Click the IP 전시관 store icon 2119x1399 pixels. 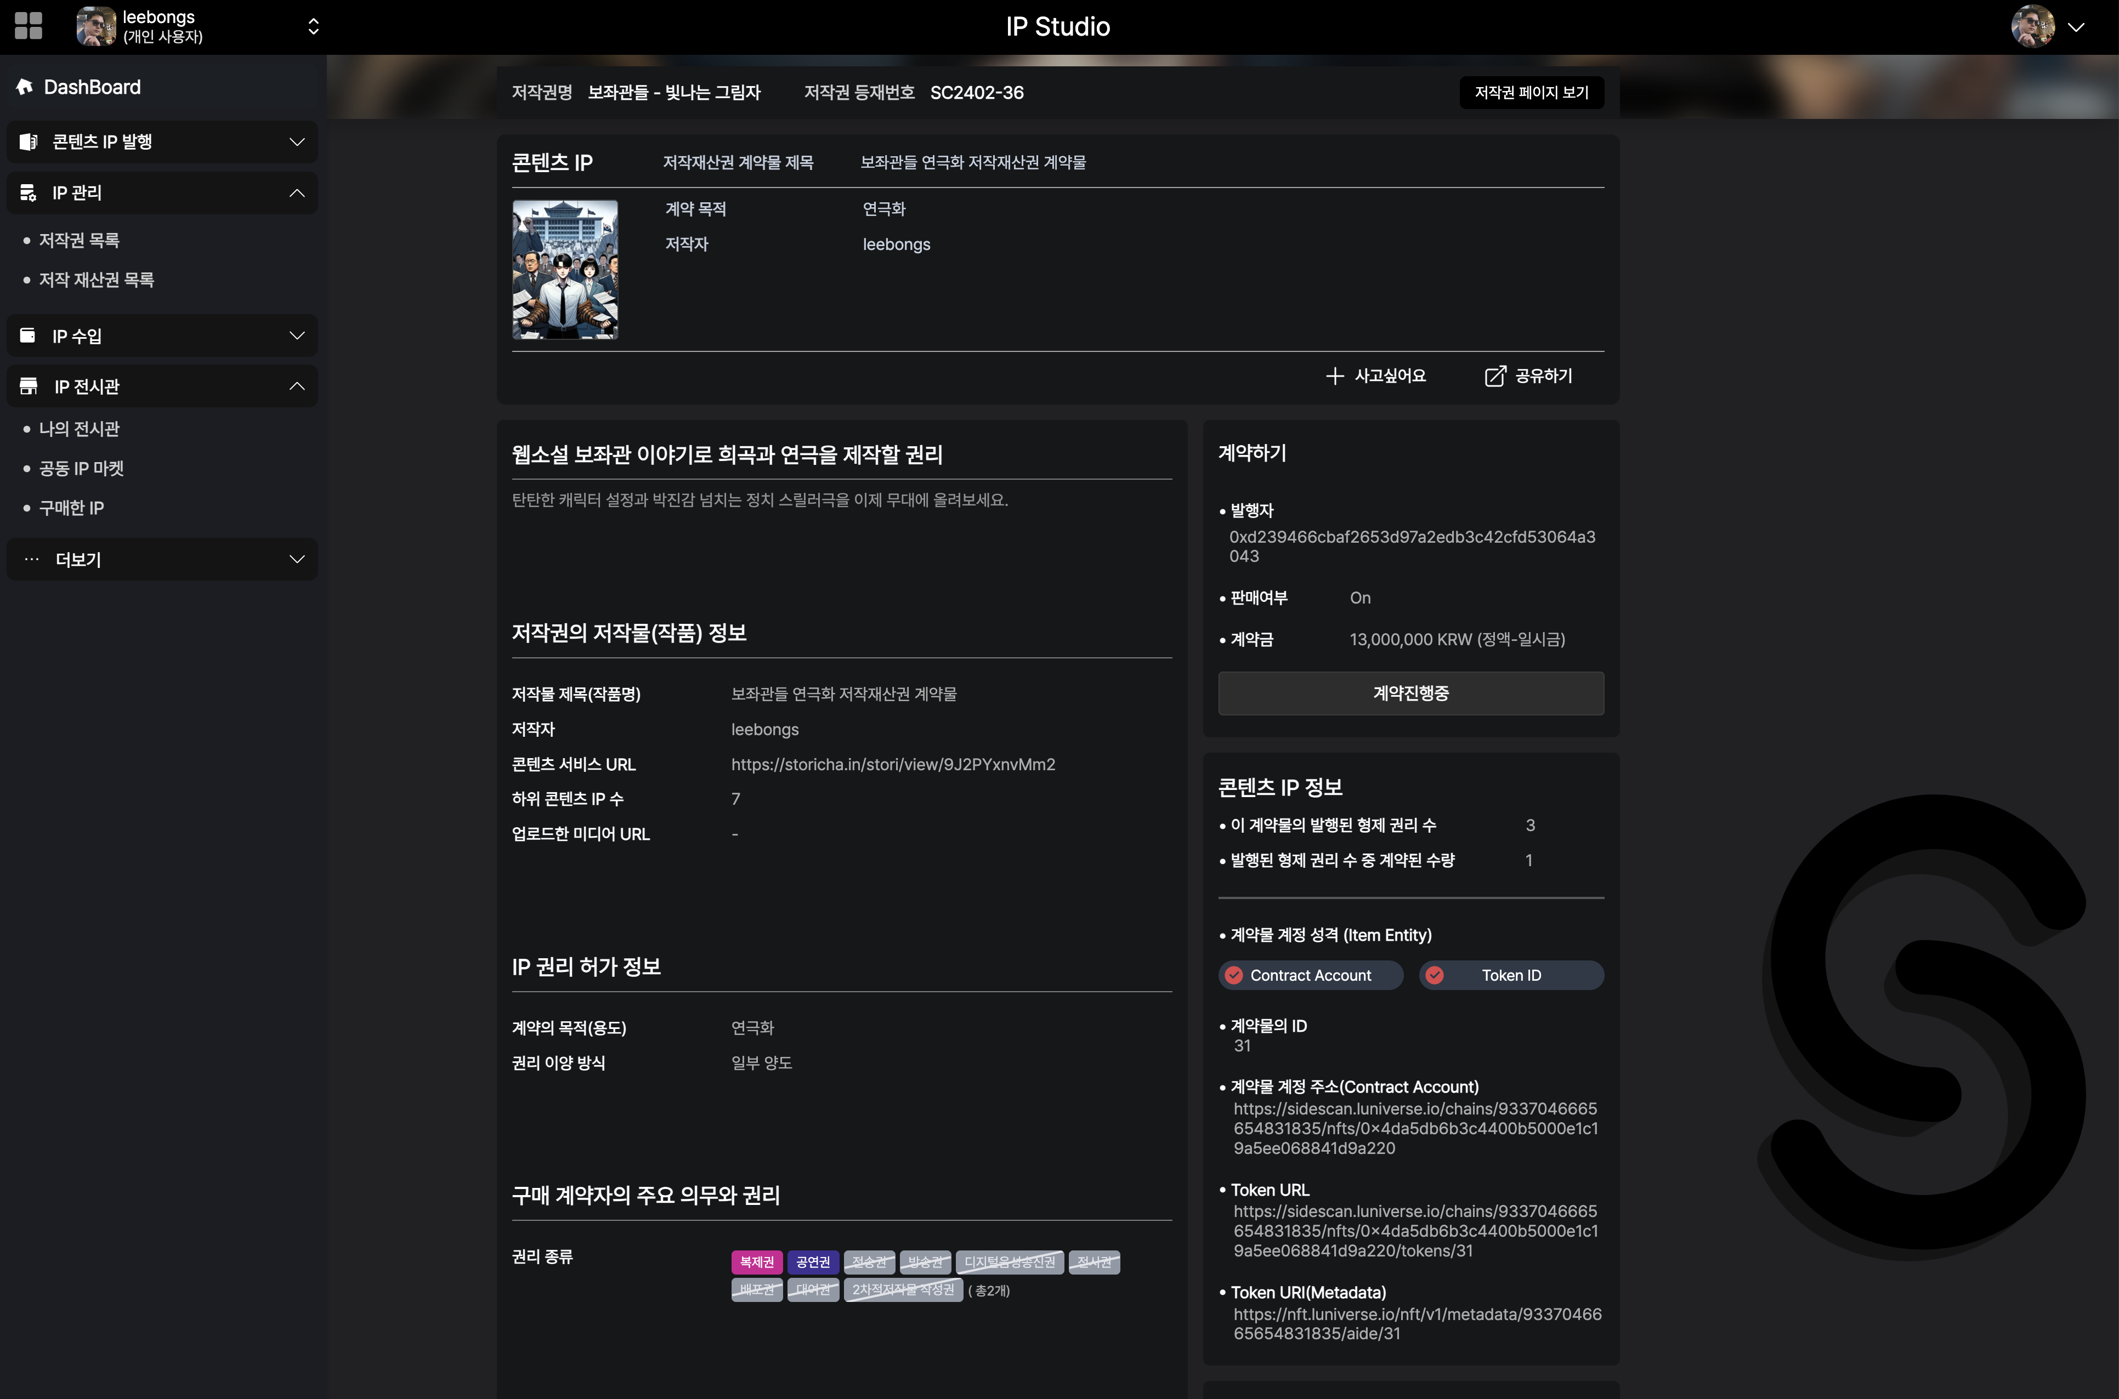point(29,386)
